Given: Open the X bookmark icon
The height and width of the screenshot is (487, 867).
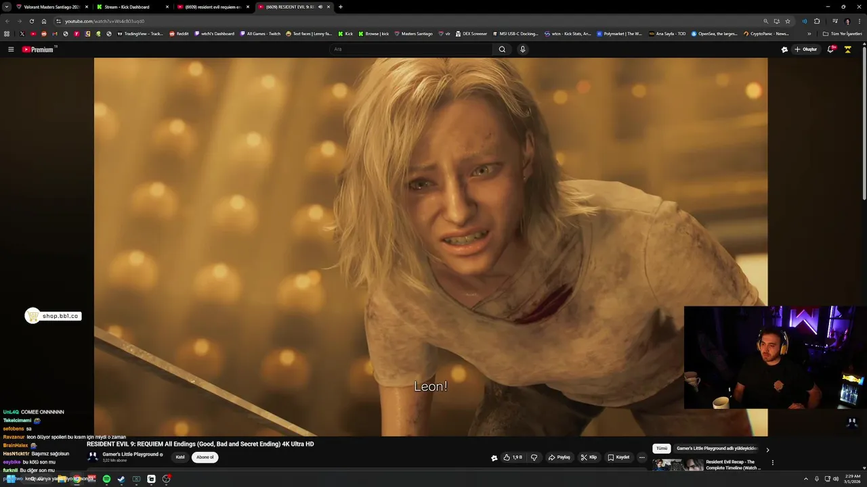Looking at the screenshot, I should [x=22, y=33].
